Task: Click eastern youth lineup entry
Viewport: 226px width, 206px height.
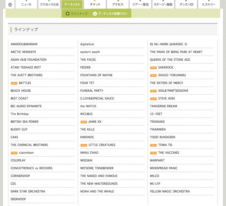Action: click(x=90, y=52)
